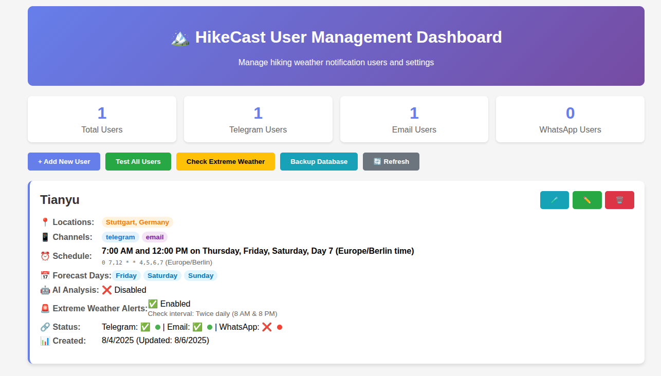Click the created date 8/4/2025
The height and width of the screenshot is (376, 661).
[118, 341]
